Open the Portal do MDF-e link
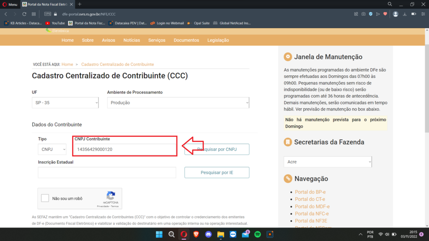Screen dimensions: 429x241 312,207
